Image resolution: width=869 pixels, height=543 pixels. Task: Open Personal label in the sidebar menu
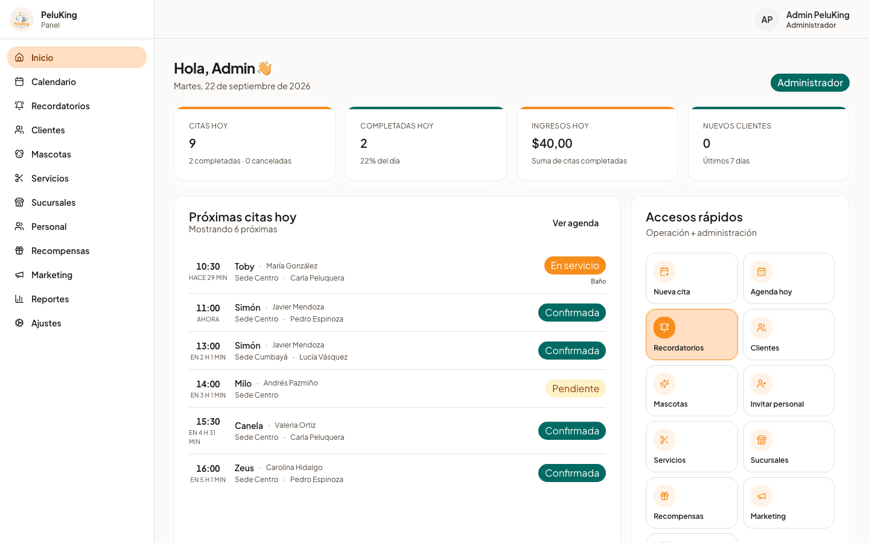click(49, 227)
